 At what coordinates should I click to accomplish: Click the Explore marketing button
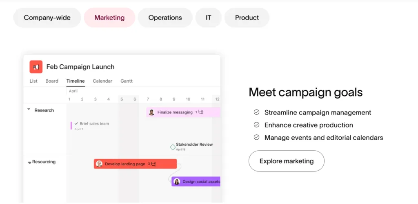point(287,161)
